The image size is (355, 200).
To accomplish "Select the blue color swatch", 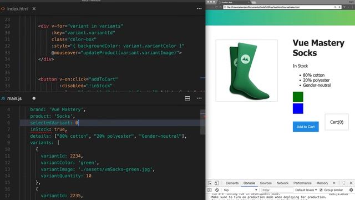I will [298, 108].
